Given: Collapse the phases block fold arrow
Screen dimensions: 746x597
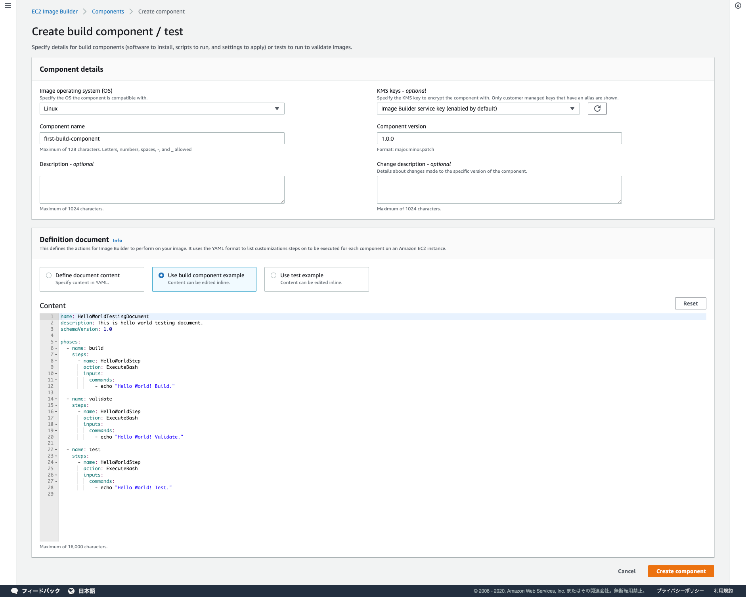Looking at the screenshot, I should 57,342.
